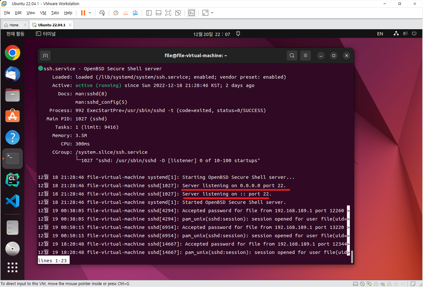Viewport: 423px width, 287px height.
Task: Open the Ubuntu activities overview (현재 활동)
Action: click(x=15, y=34)
